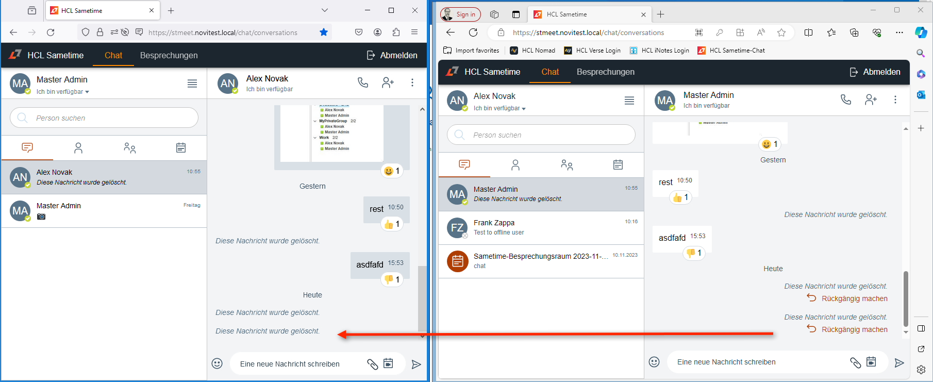The width and height of the screenshot is (933, 382).
Task: Focus Person suchen field in right window
Action: (x=541, y=135)
